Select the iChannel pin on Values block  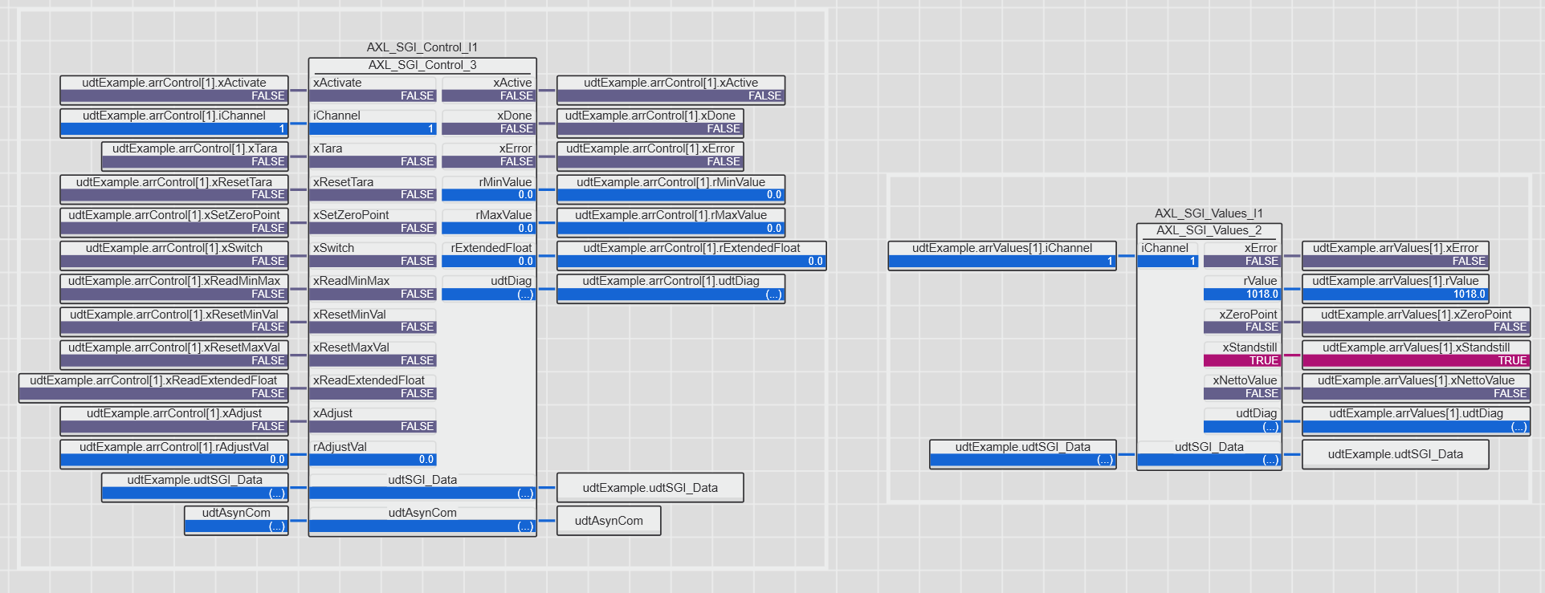pyautogui.click(x=1168, y=254)
